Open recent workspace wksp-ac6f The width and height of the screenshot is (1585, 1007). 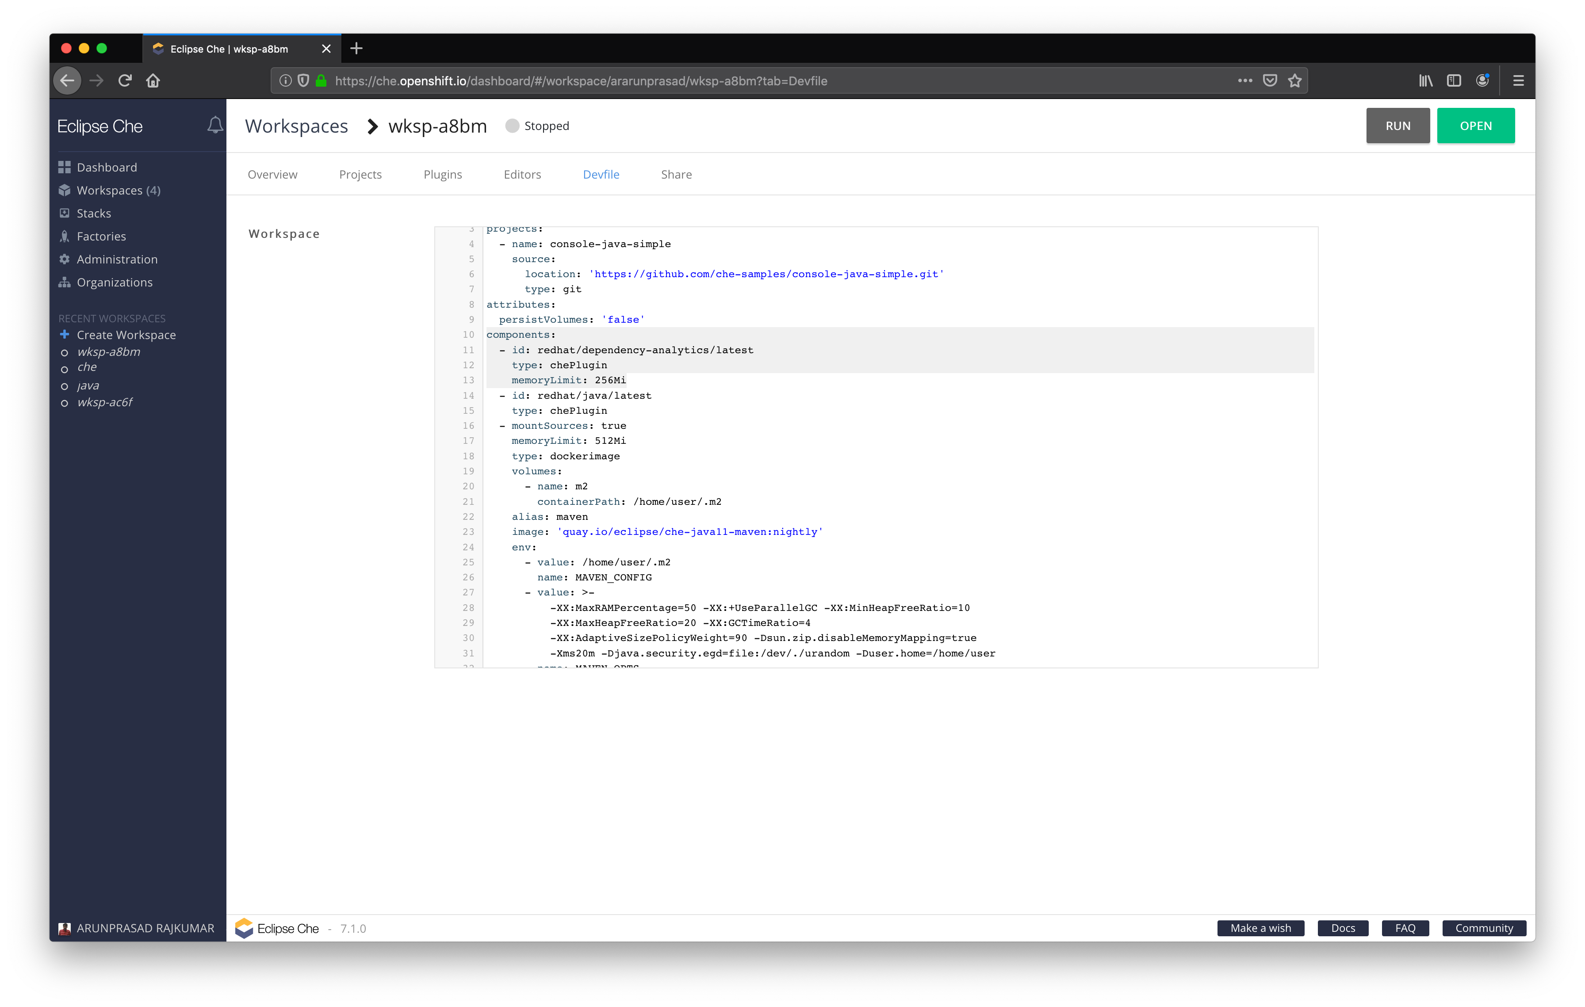tap(105, 402)
